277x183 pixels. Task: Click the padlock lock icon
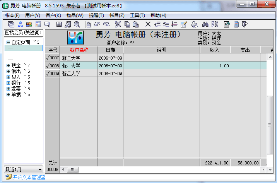(x=89, y=24)
